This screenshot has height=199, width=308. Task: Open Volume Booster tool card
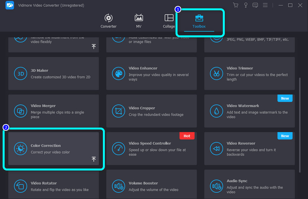pos(151,186)
